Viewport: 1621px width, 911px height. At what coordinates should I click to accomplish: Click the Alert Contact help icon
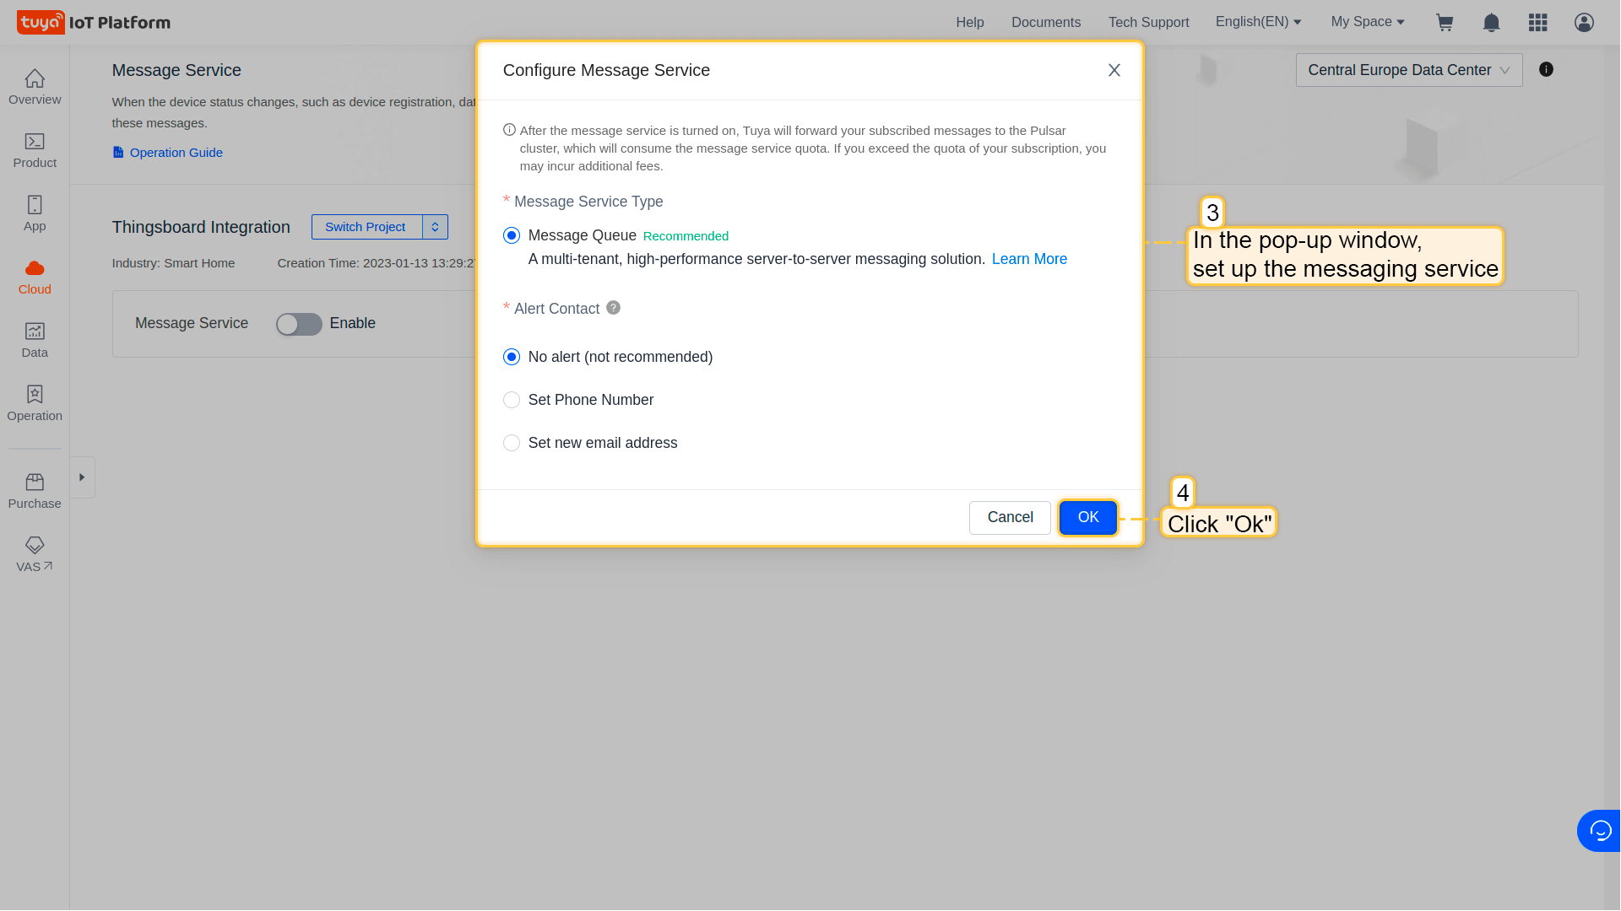(614, 308)
